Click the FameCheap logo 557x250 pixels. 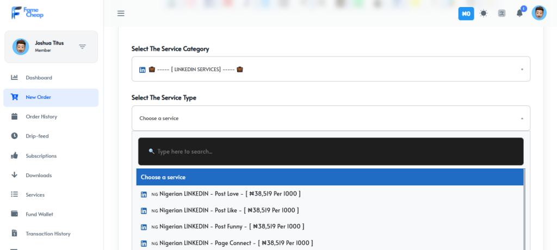[27, 13]
